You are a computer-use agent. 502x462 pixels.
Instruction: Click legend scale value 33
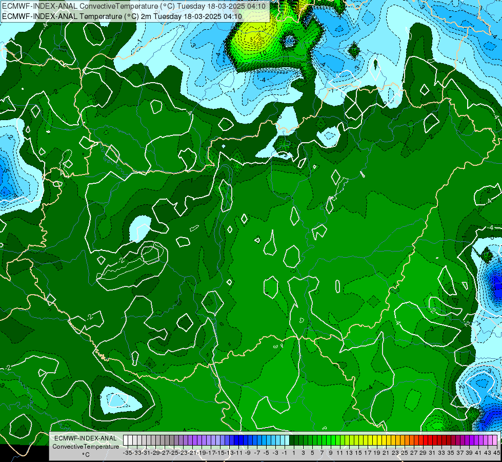[441, 453]
